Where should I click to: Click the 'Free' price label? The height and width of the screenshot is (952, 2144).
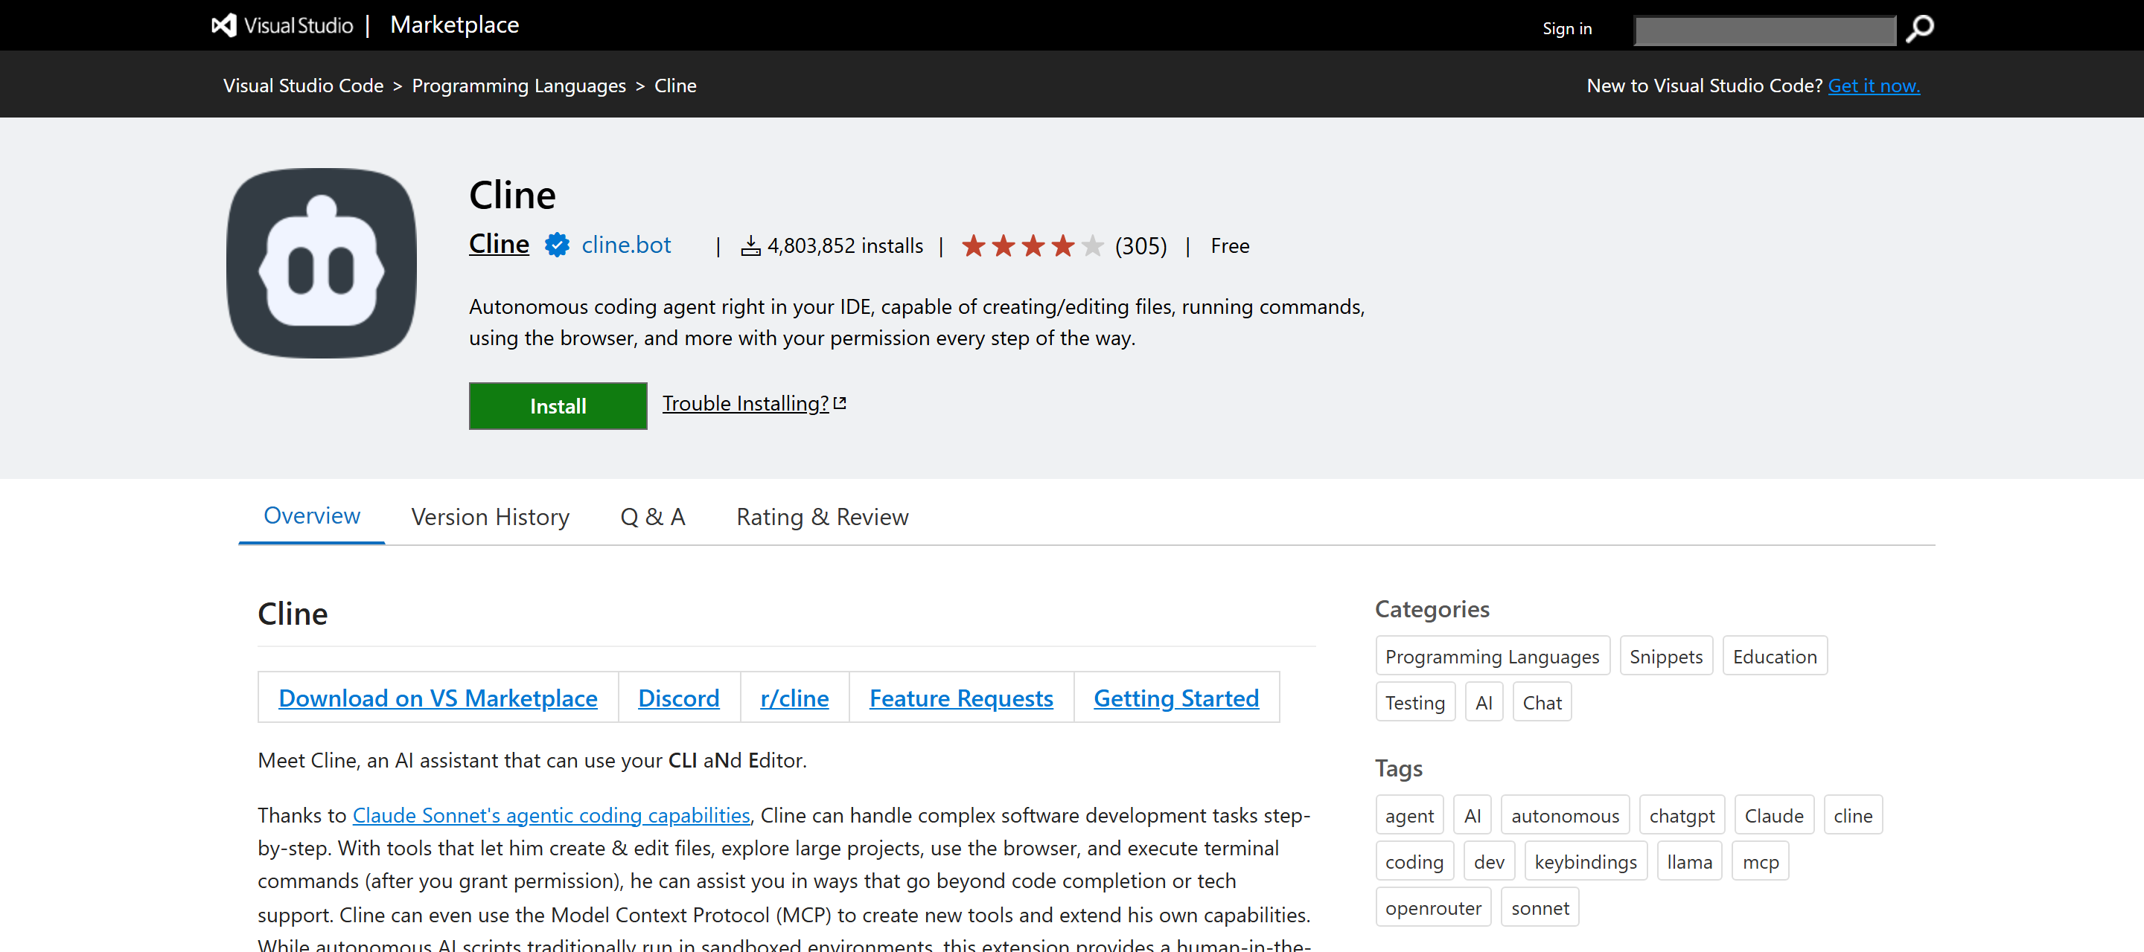1229,246
